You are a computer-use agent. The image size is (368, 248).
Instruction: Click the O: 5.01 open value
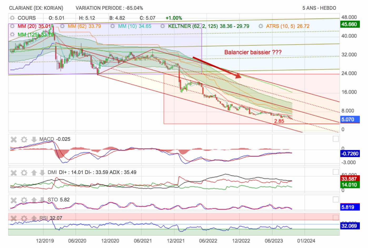click(57, 18)
